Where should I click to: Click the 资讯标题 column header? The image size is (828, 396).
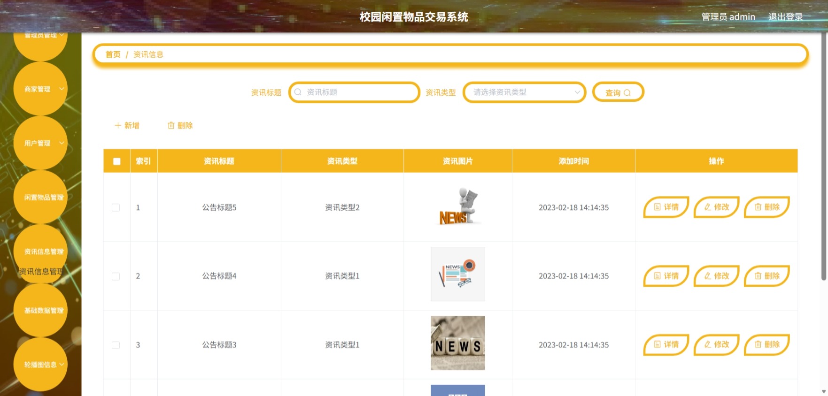(219, 161)
